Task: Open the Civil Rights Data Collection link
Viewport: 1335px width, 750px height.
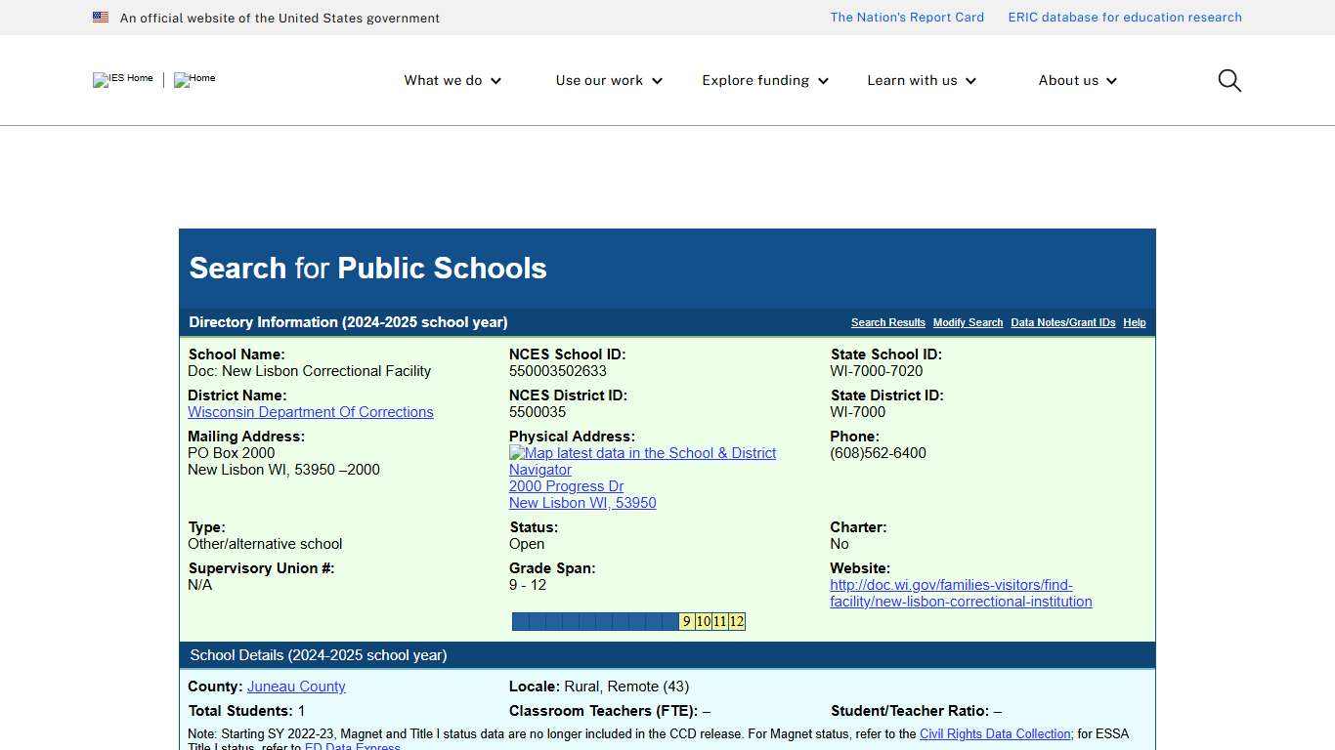Action: click(x=995, y=733)
